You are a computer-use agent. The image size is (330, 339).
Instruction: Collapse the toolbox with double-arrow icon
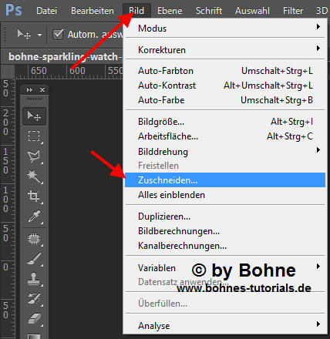point(29,89)
